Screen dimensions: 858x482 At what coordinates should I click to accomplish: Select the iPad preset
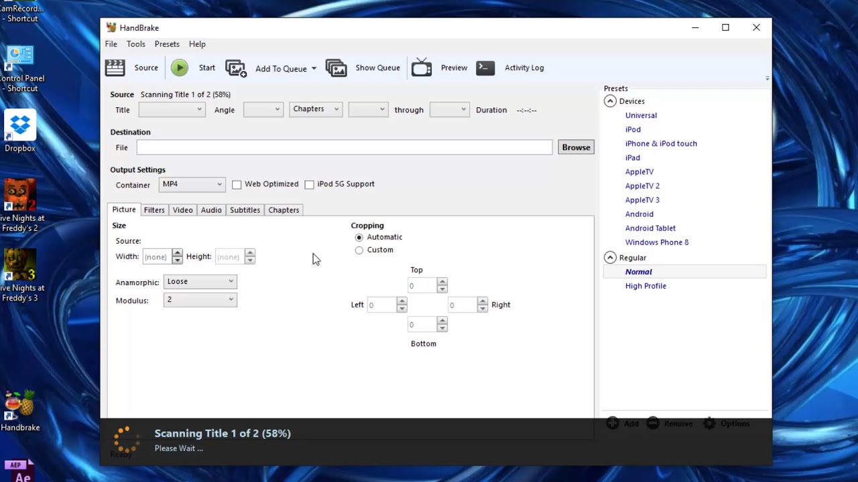tap(633, 157)
